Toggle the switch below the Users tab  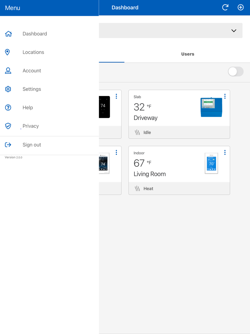click(236, 72)
